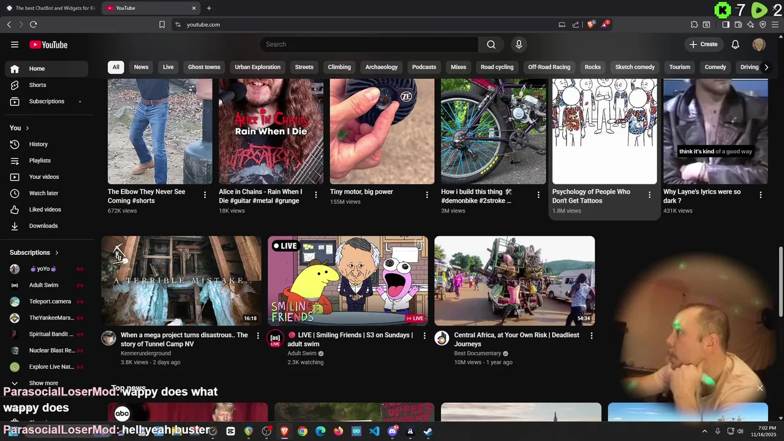Open Watch later in the sidebar
This screenshot has width=784, height=441.
pyautogui.click(x=47, y=193)
